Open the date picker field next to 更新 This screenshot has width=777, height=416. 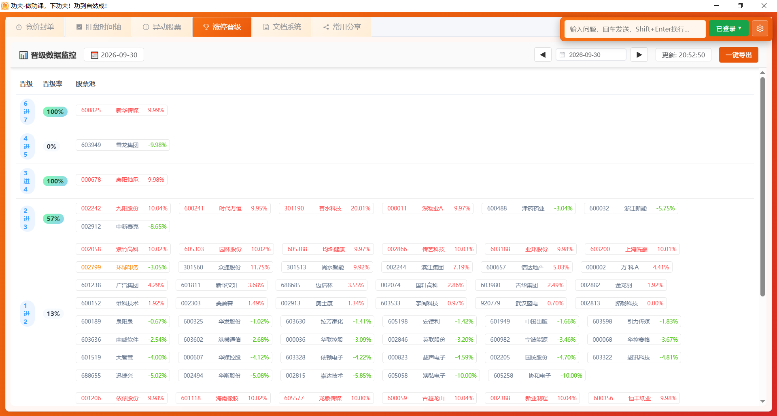coord(591,55)
